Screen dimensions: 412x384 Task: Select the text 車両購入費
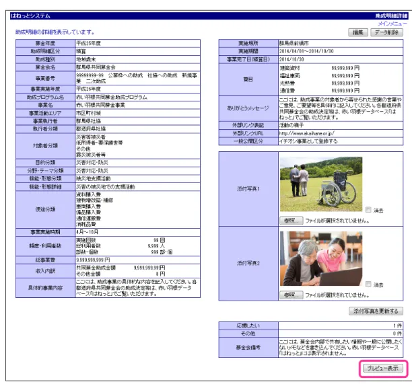pyautogui.click(x=88, y=206)
